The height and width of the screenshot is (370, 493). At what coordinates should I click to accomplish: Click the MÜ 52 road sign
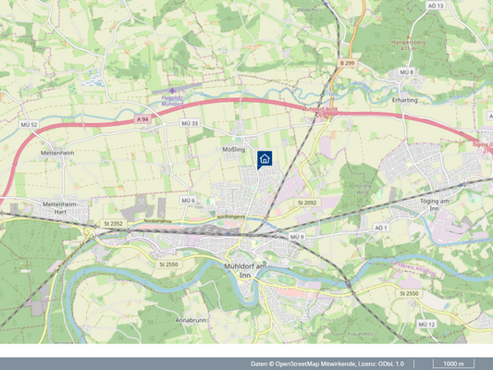tap(29, 125)
